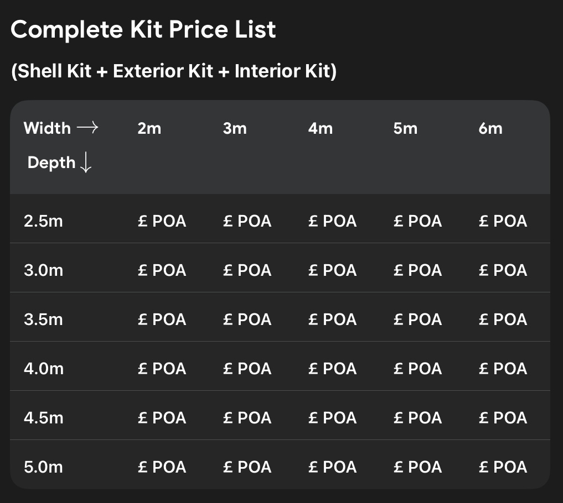
Task: Click the right arrow beside Width
Action: 87,128
